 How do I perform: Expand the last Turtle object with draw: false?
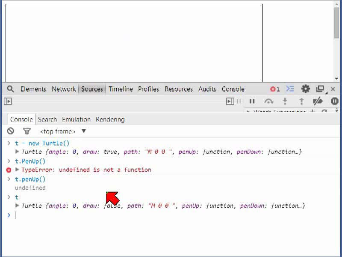[x=17, y=205]
